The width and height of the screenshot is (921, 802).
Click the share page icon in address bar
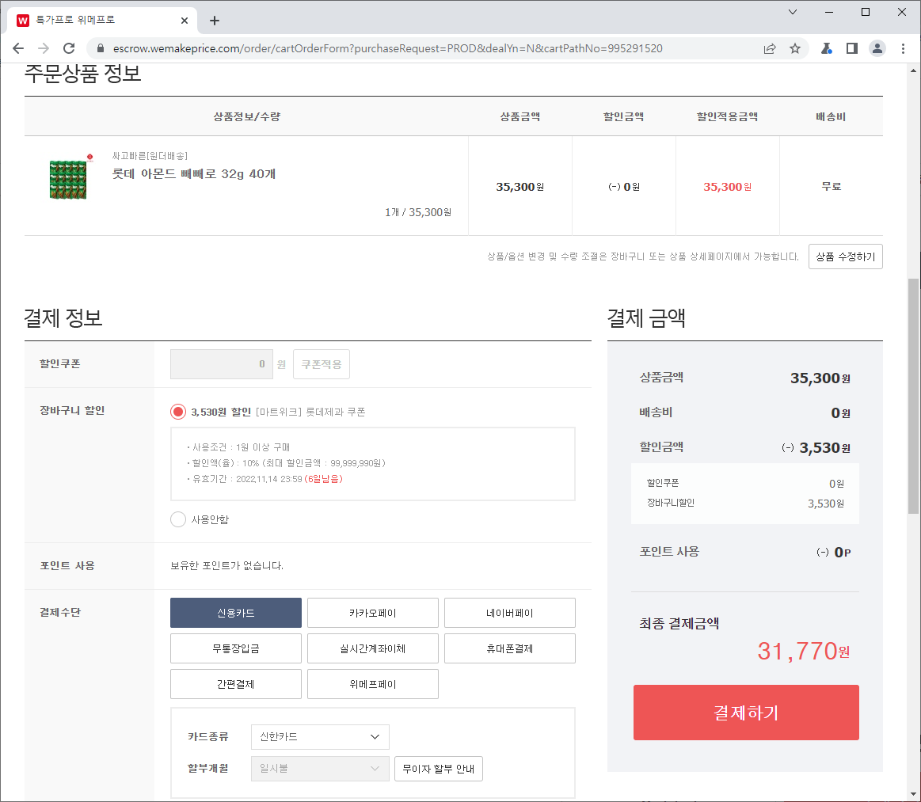click(x=770, y=48)
